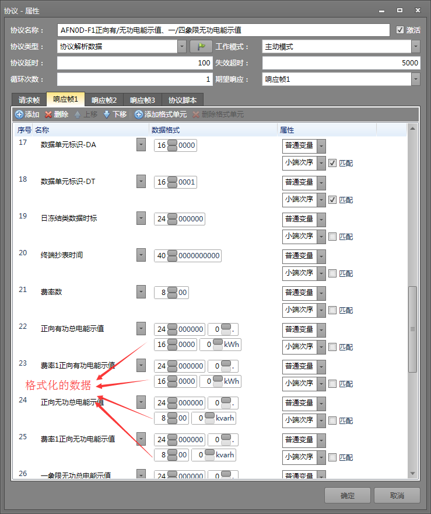Open 普通变量 dropdown in row 17
The width and height of the screenshot is (431, 514).
(x=321, y=146)
